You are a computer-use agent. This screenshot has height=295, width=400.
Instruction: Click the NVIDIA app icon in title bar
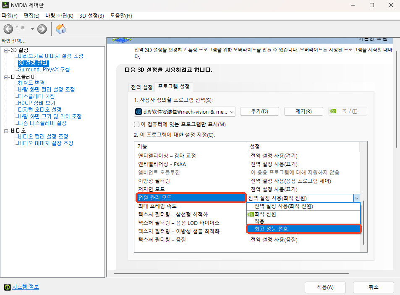coord(5,5)
